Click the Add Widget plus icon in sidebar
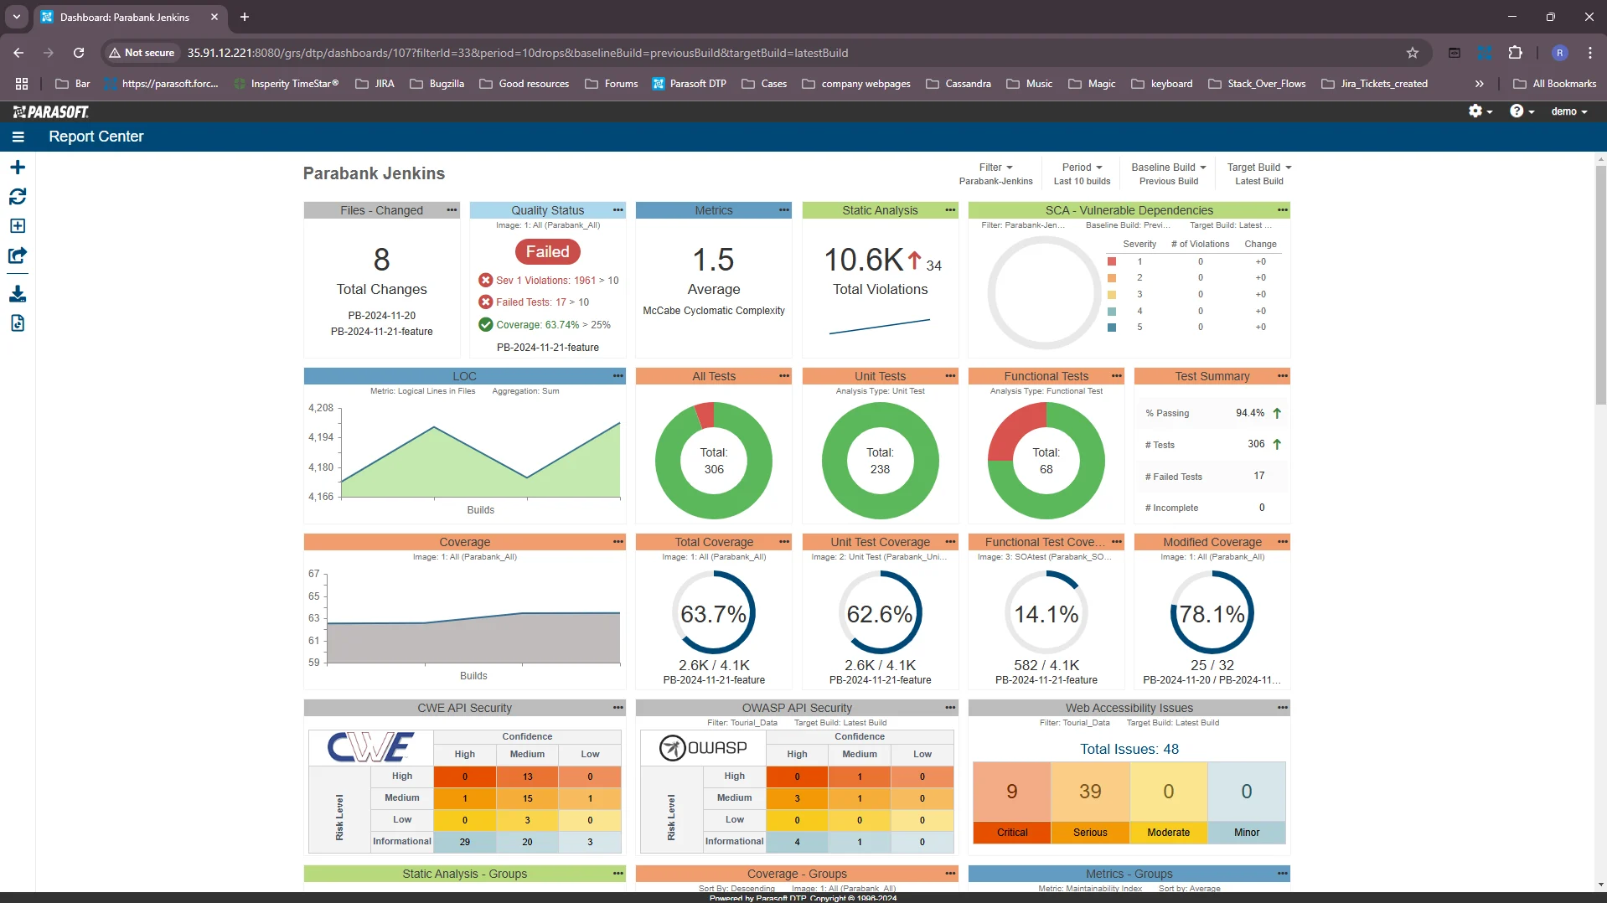The width and height of the screenshot is (1607, 903). (x=18, y=168)
